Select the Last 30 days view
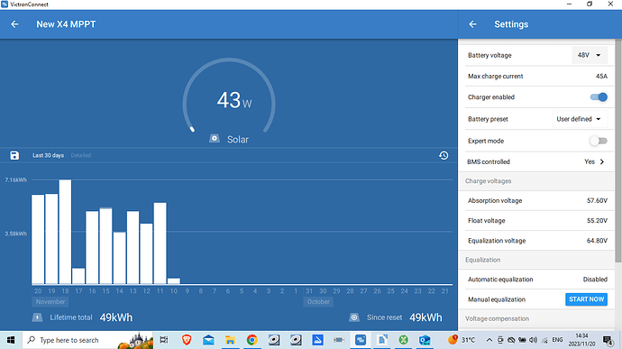 coord(48,155)
